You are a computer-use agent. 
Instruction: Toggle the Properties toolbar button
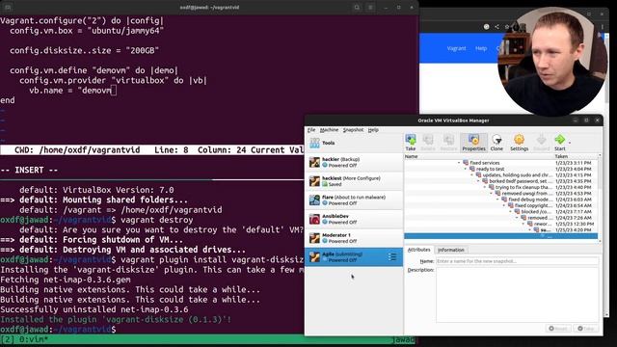tap(473, 142)
